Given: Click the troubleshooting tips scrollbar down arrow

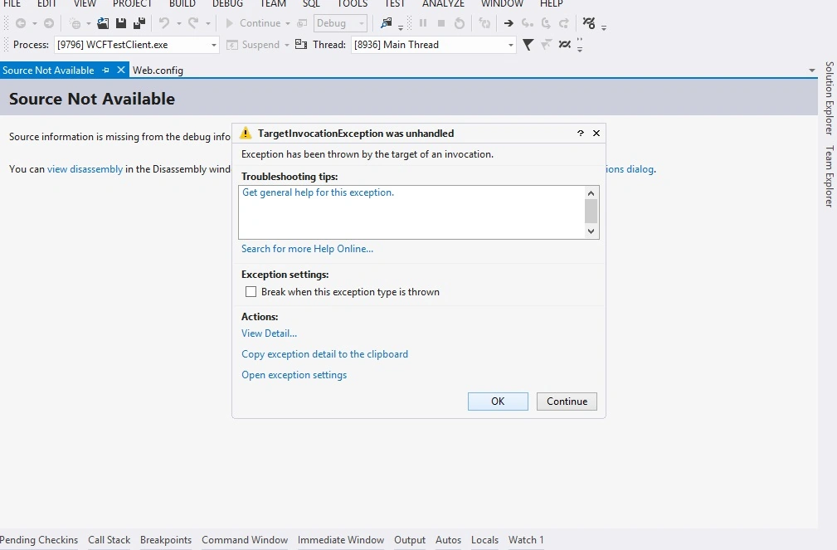Looking at the screenshot, I should 591,231.
